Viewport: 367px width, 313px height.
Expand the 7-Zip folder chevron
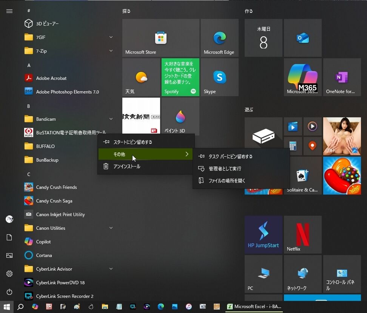(x=111, y=51)
